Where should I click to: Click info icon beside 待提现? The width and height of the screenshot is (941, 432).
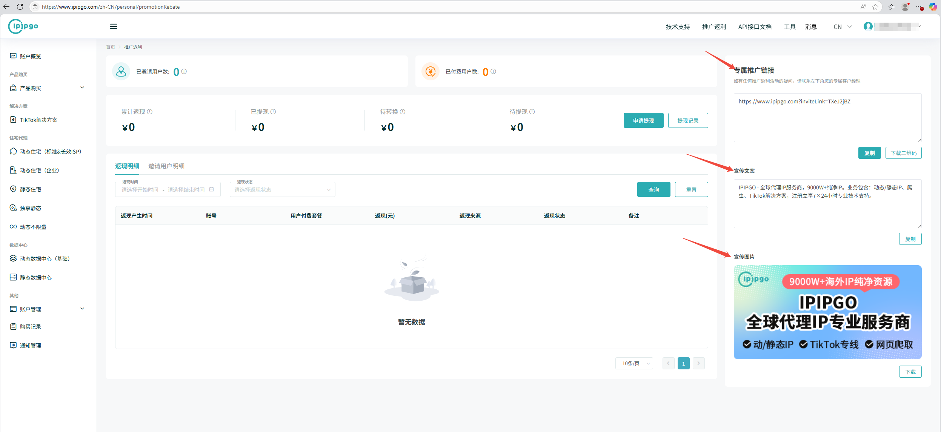[x=532, y=112]
